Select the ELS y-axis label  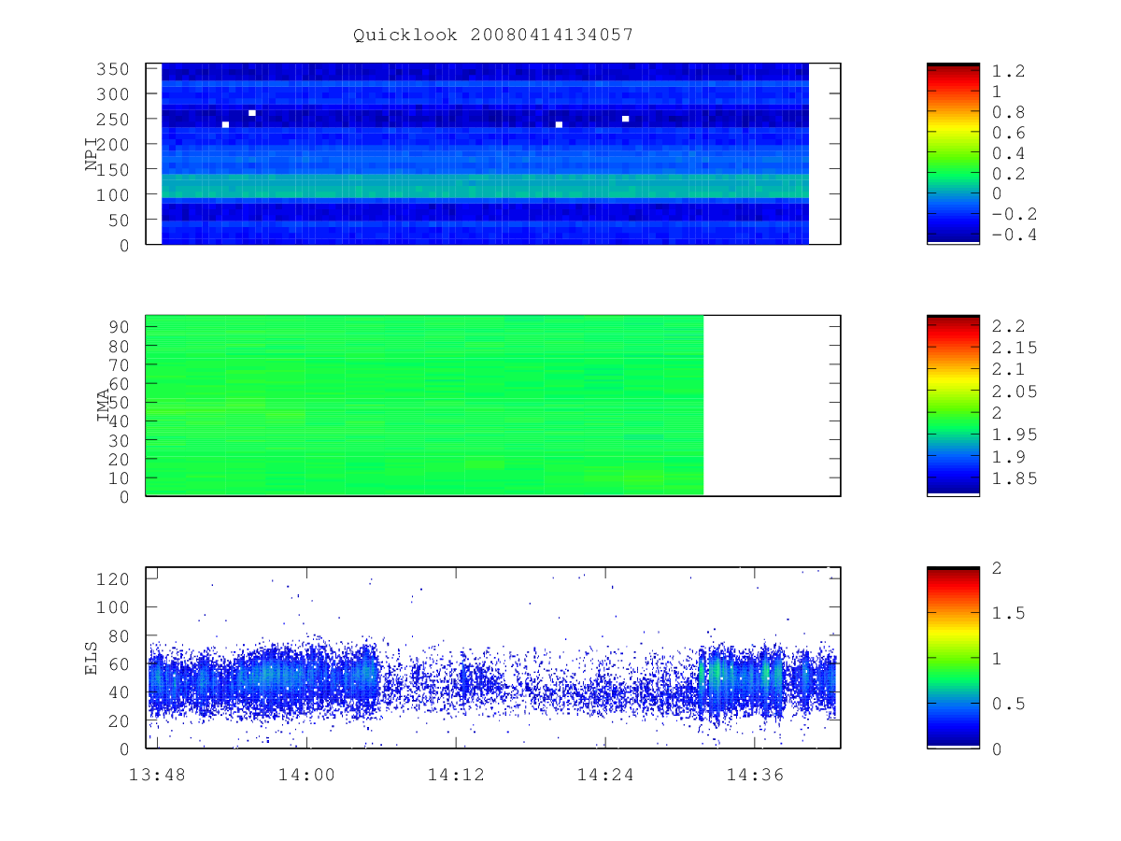[x=92, y=658]
